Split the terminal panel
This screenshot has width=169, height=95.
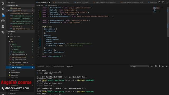pyautogui.click(x=156, y=66)
